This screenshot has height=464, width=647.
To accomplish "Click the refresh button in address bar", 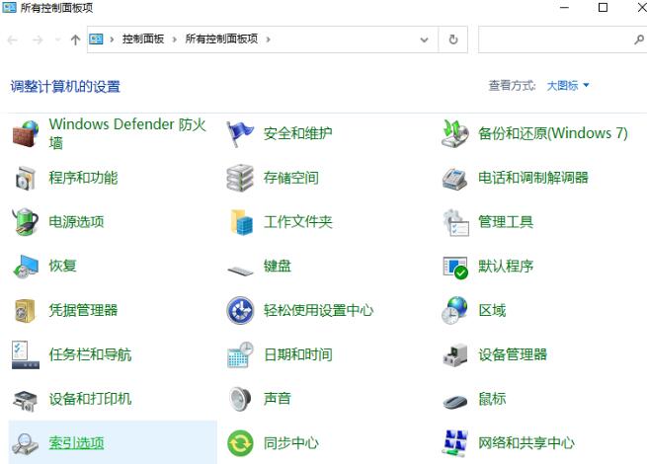I will [x=453, y=39].
